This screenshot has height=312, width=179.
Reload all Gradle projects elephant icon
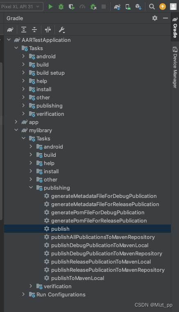coord(10,30)
